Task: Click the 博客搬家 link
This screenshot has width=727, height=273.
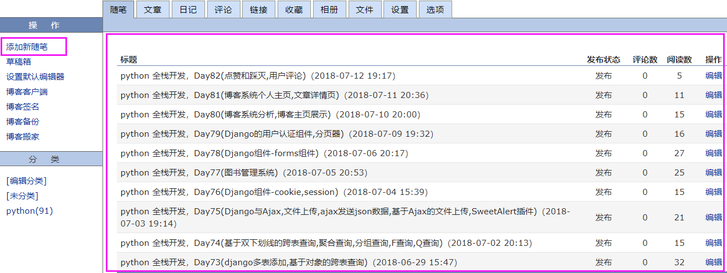Action: pos(23,137)
